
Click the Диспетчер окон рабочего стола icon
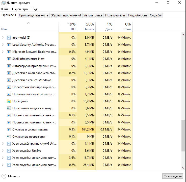9,73
